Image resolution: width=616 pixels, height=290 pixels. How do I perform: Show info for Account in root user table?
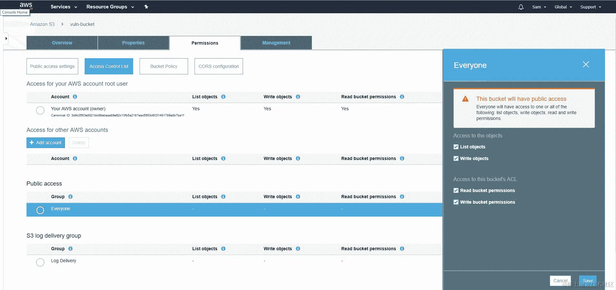click(x=75, y=97)
